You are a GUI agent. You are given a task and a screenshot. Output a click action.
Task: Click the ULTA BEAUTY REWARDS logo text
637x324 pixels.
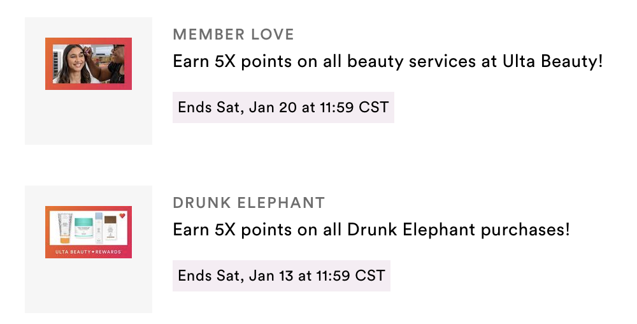pos(88,252)
